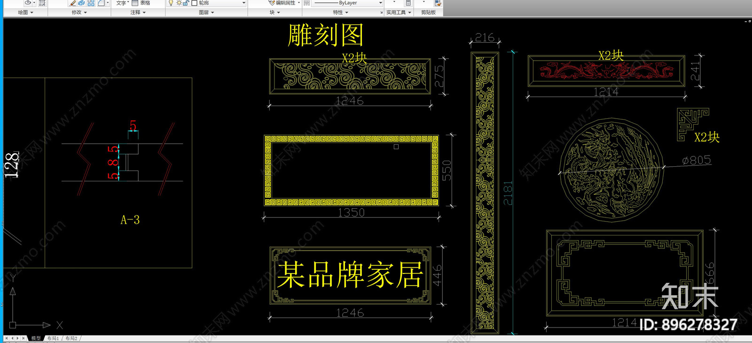
Task: Toggle the layer lightbulb on/off icon
Action: coord(171,3)
